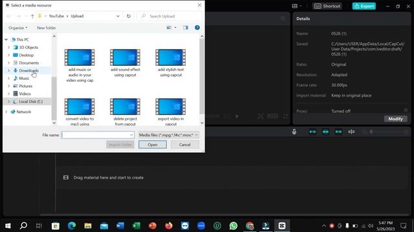Click Modify in the Details panel
Image resolution: width=414 pixels, height=232 pixels.
click(x=395, y=119)
